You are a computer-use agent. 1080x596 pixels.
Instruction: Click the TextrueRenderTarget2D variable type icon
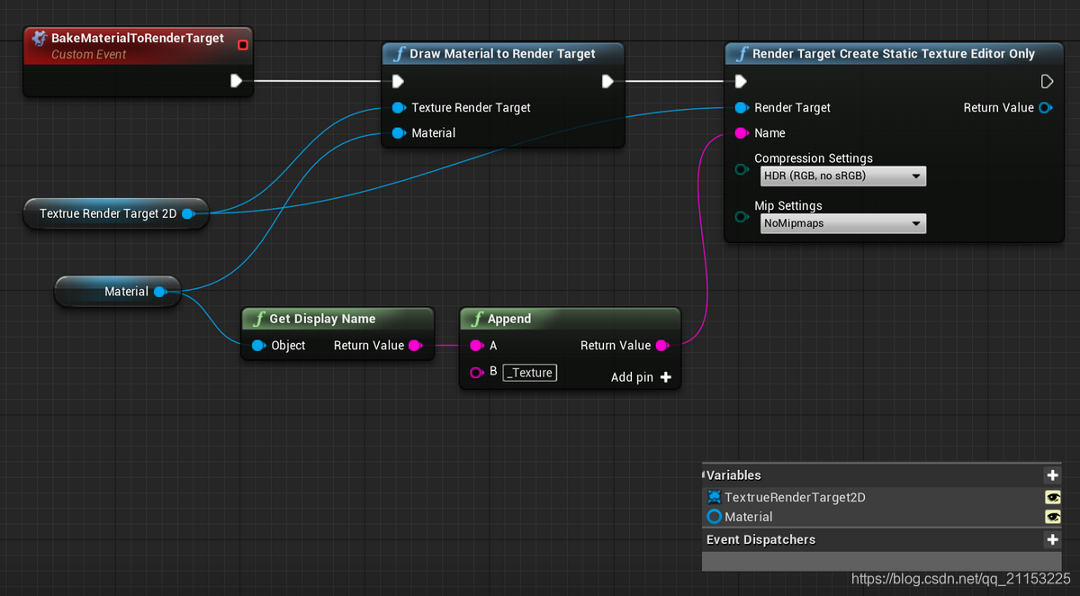[714, 497]
